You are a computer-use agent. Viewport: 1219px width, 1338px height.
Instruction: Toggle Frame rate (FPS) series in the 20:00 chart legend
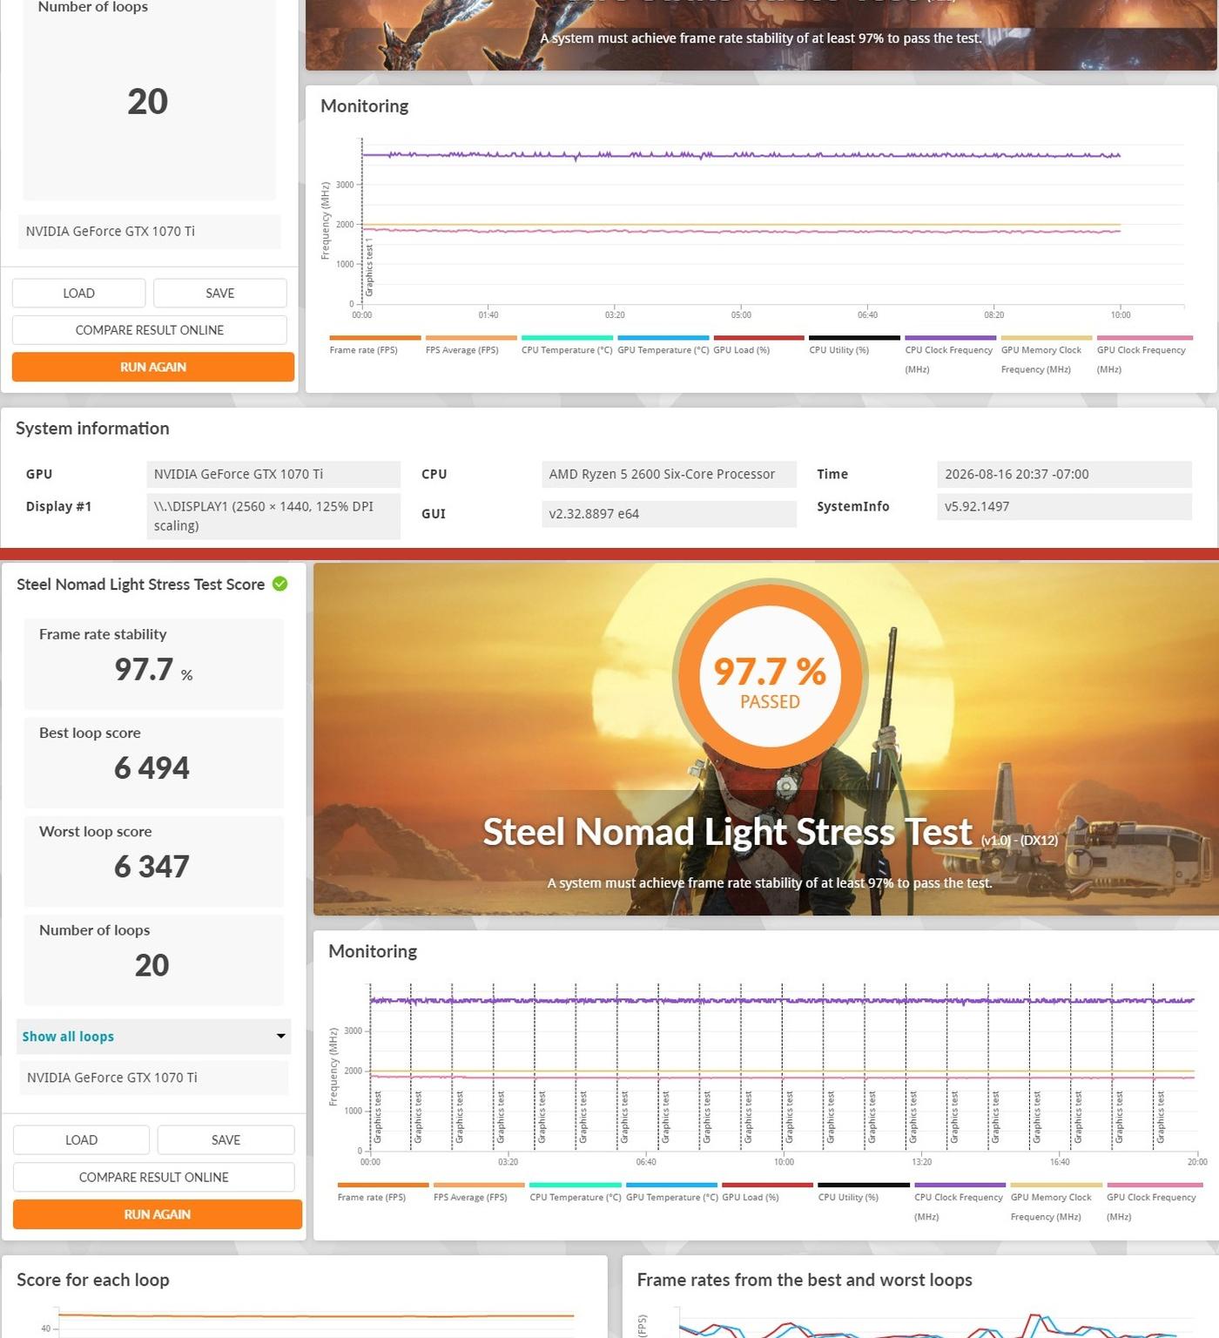382,1192
